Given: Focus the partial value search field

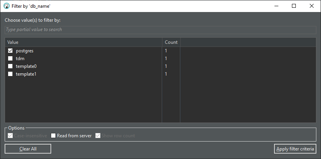Looking at the screenshot, I should pyautogui.click(x=160, y=30).
